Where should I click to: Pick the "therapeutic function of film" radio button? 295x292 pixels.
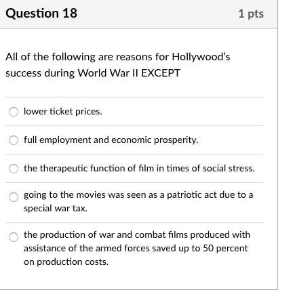[x=14, y=169]
